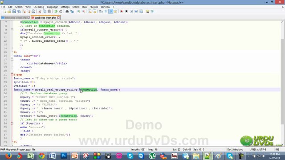Image resolution: width=285 pixels, height=160 pixels.
Task: Collapse the if ($result) fold at line 34
Action: pyautogui.click(x=12, y=124)
